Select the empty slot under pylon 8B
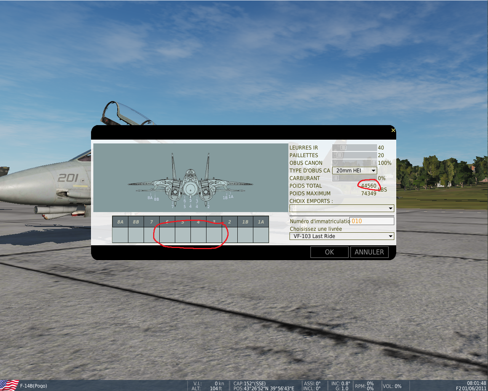Viewport: 488px width, 391px height. 136,235
